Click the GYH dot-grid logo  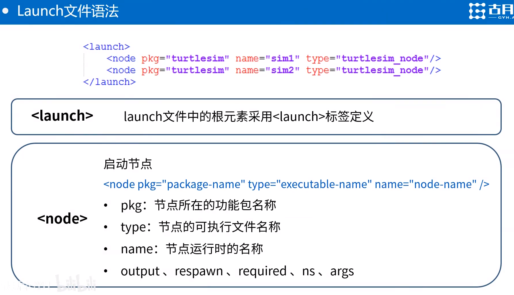click(x=476, y=11)
